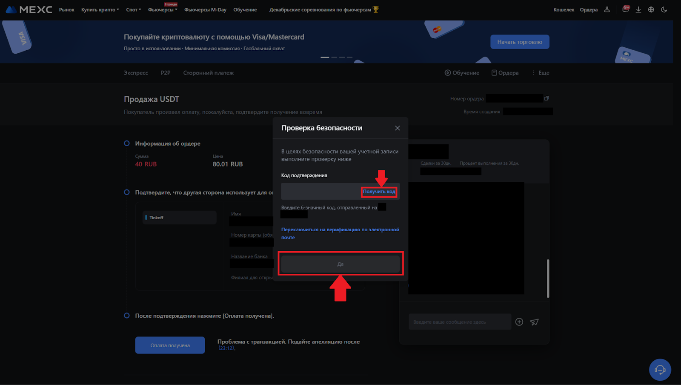Click Получить код link
This screenshot has height=385, width=681.
[x=379, y=192]
